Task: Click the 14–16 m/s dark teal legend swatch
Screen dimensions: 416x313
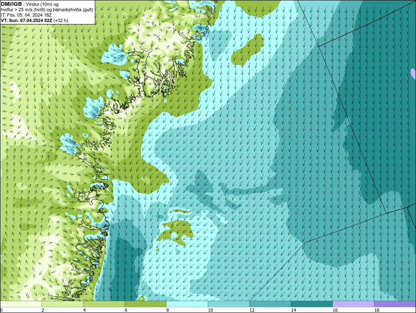Action: pyautogui.click(x=312, y=304)
